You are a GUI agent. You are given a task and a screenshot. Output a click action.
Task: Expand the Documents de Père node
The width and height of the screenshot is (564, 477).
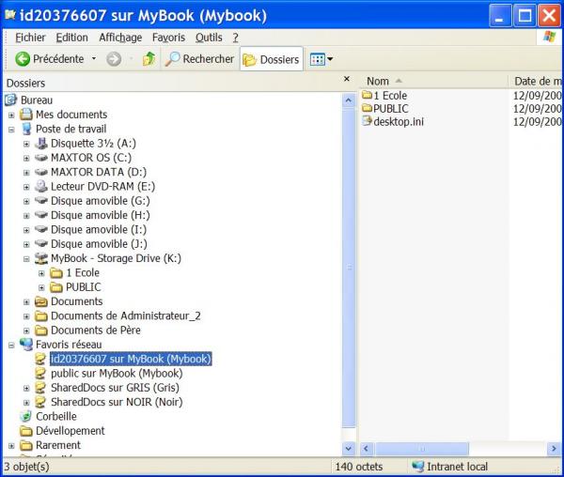tap(26, 331)
